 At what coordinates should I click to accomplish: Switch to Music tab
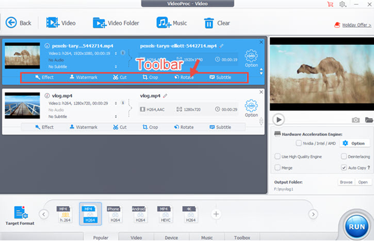(x=207, y=237)
